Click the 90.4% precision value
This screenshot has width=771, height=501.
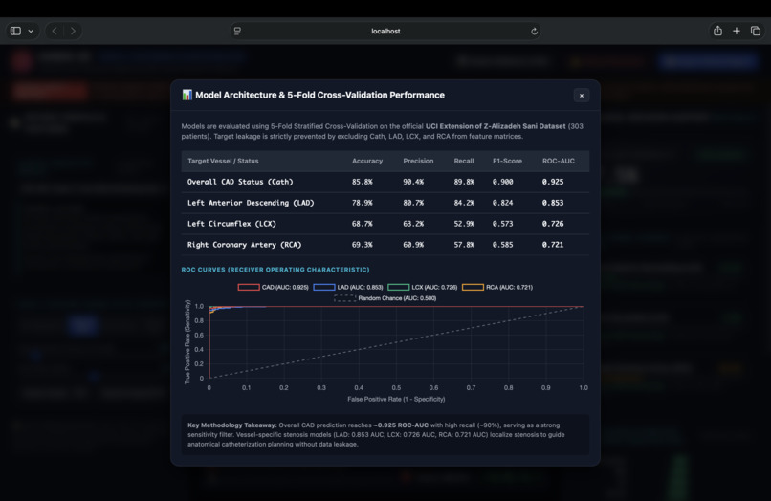coord(413,182)
